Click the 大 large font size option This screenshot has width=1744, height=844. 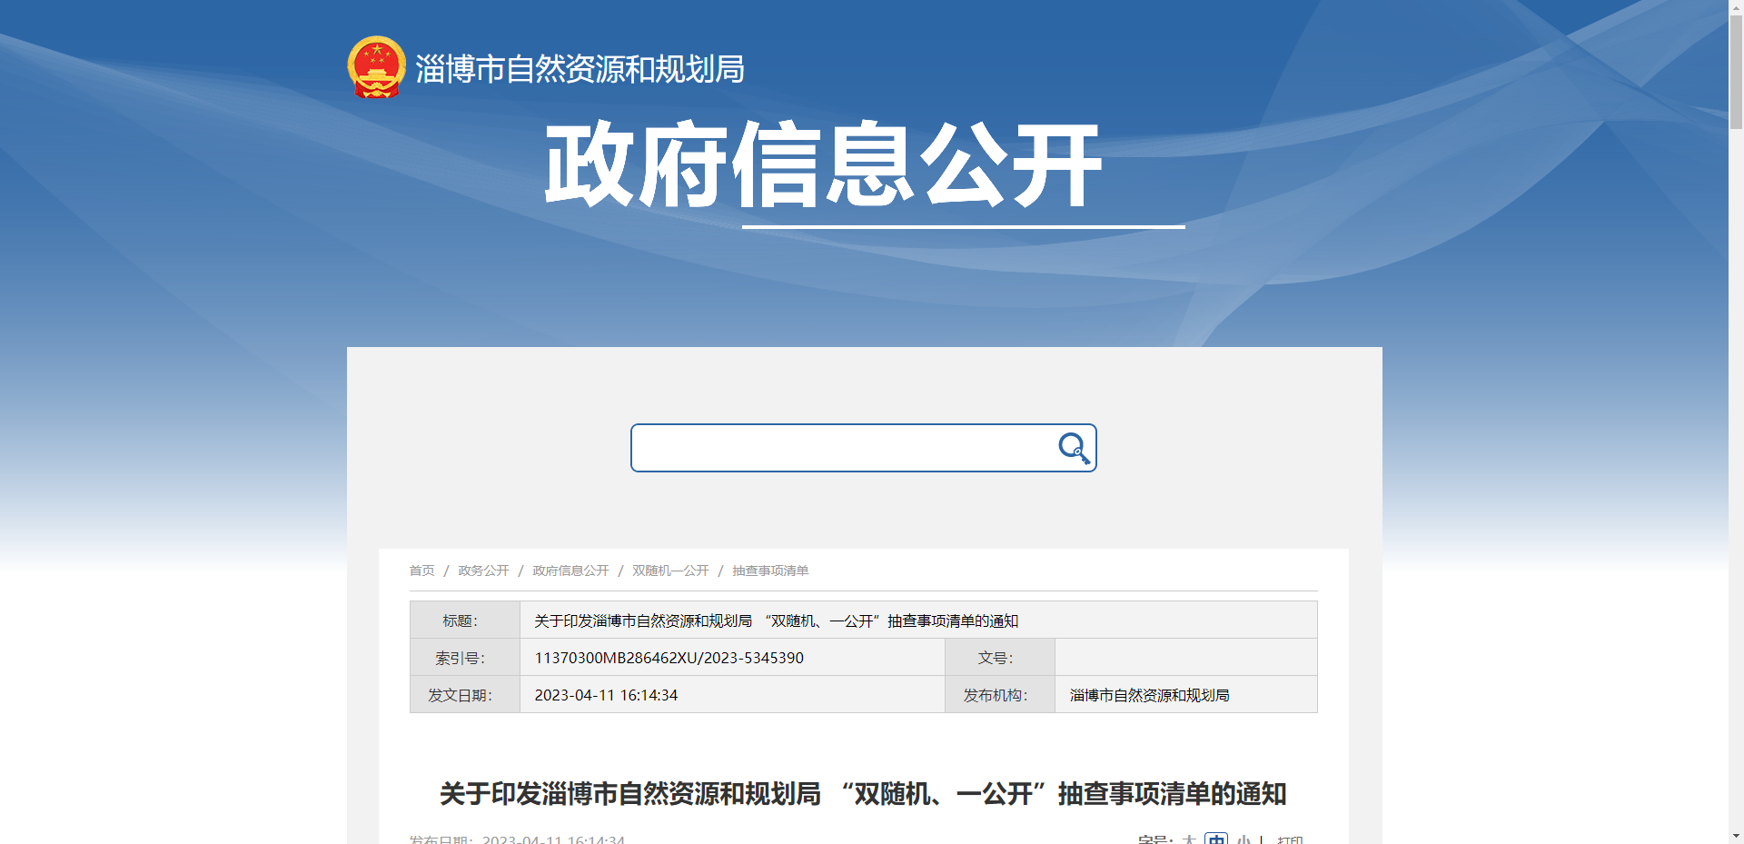pyautogui.click(x=1191, y=840)
